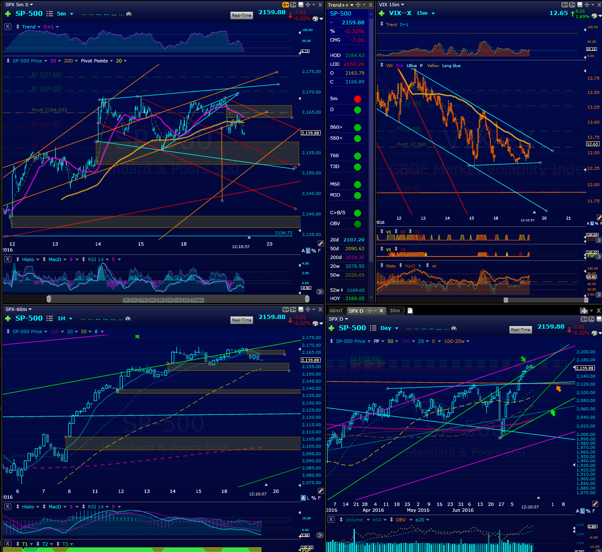
Task: Click the pencil drawing tool icon in SPX 5m chart
Action: coord(320,244)
